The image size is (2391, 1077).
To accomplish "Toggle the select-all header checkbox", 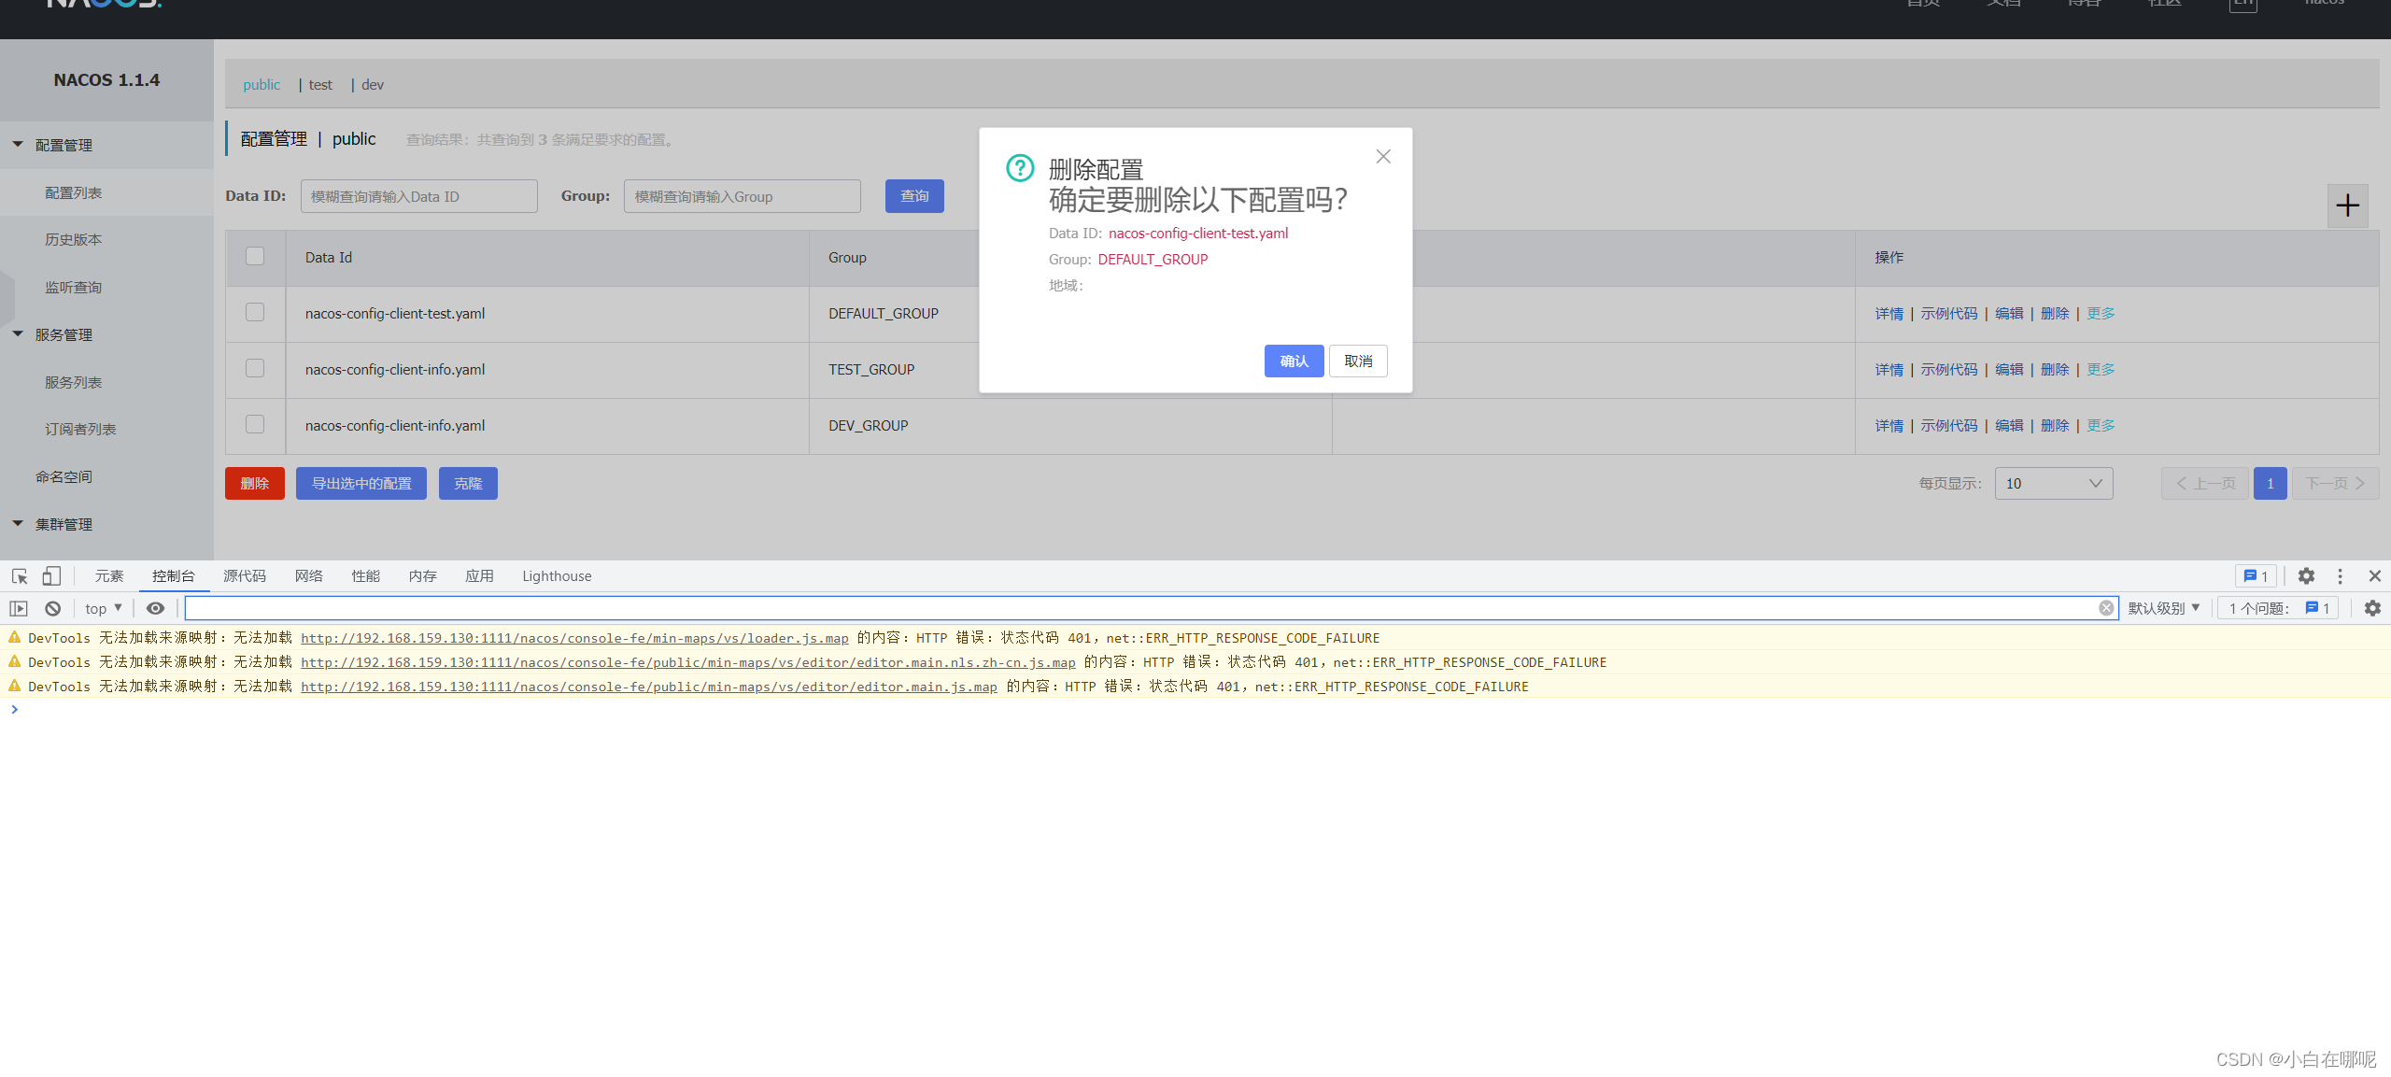I will click(255, 255).
